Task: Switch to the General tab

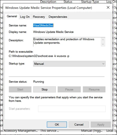Action: [12, 17]
